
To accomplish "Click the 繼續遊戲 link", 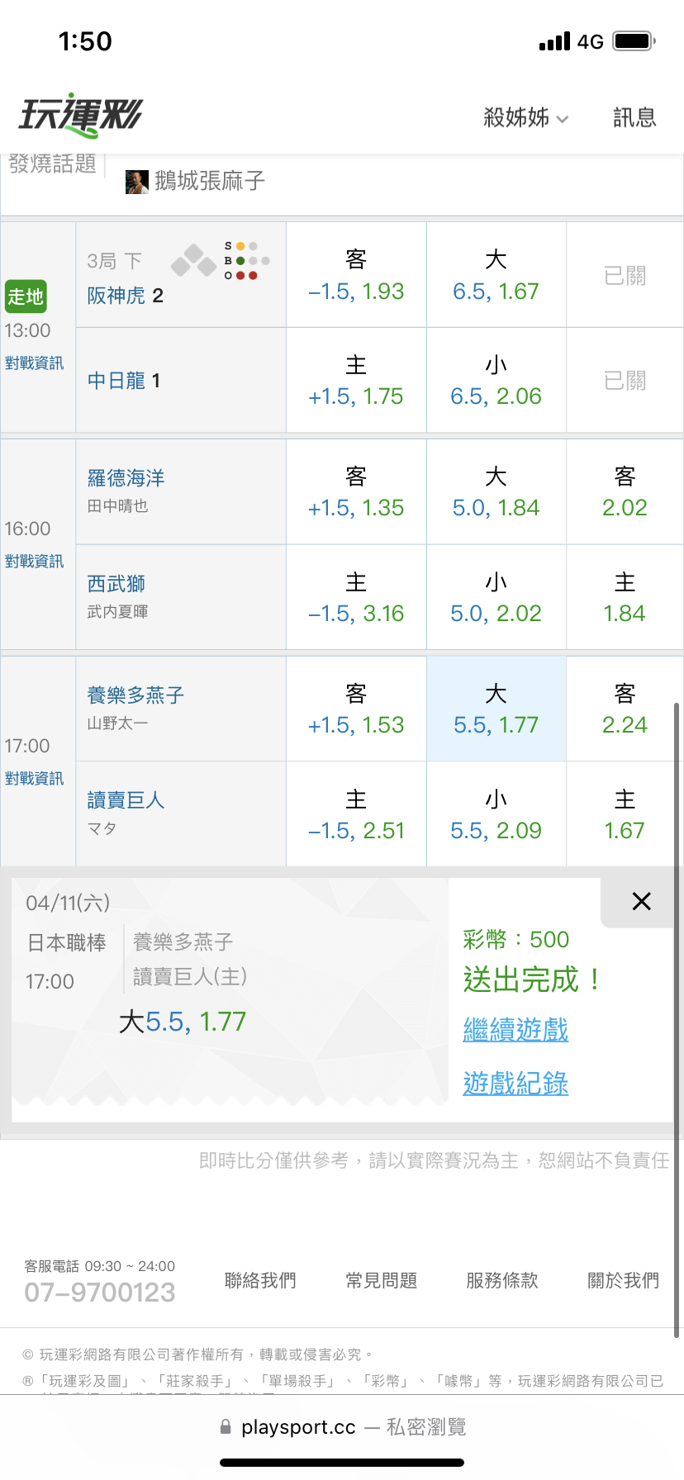I will pos(515,1030).
